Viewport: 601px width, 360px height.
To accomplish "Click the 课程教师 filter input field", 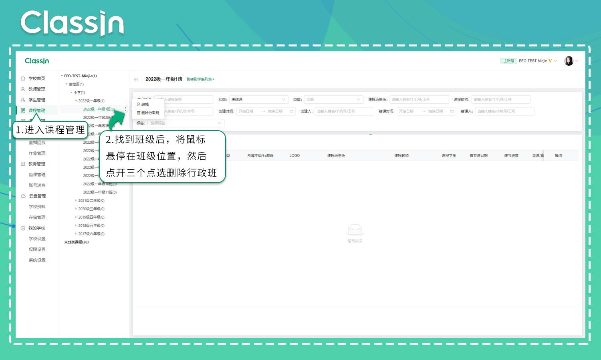I will 501,99.
